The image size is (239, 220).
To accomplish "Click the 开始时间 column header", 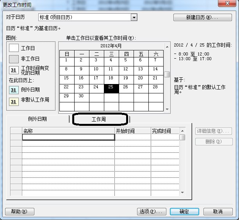I will 133,131.
